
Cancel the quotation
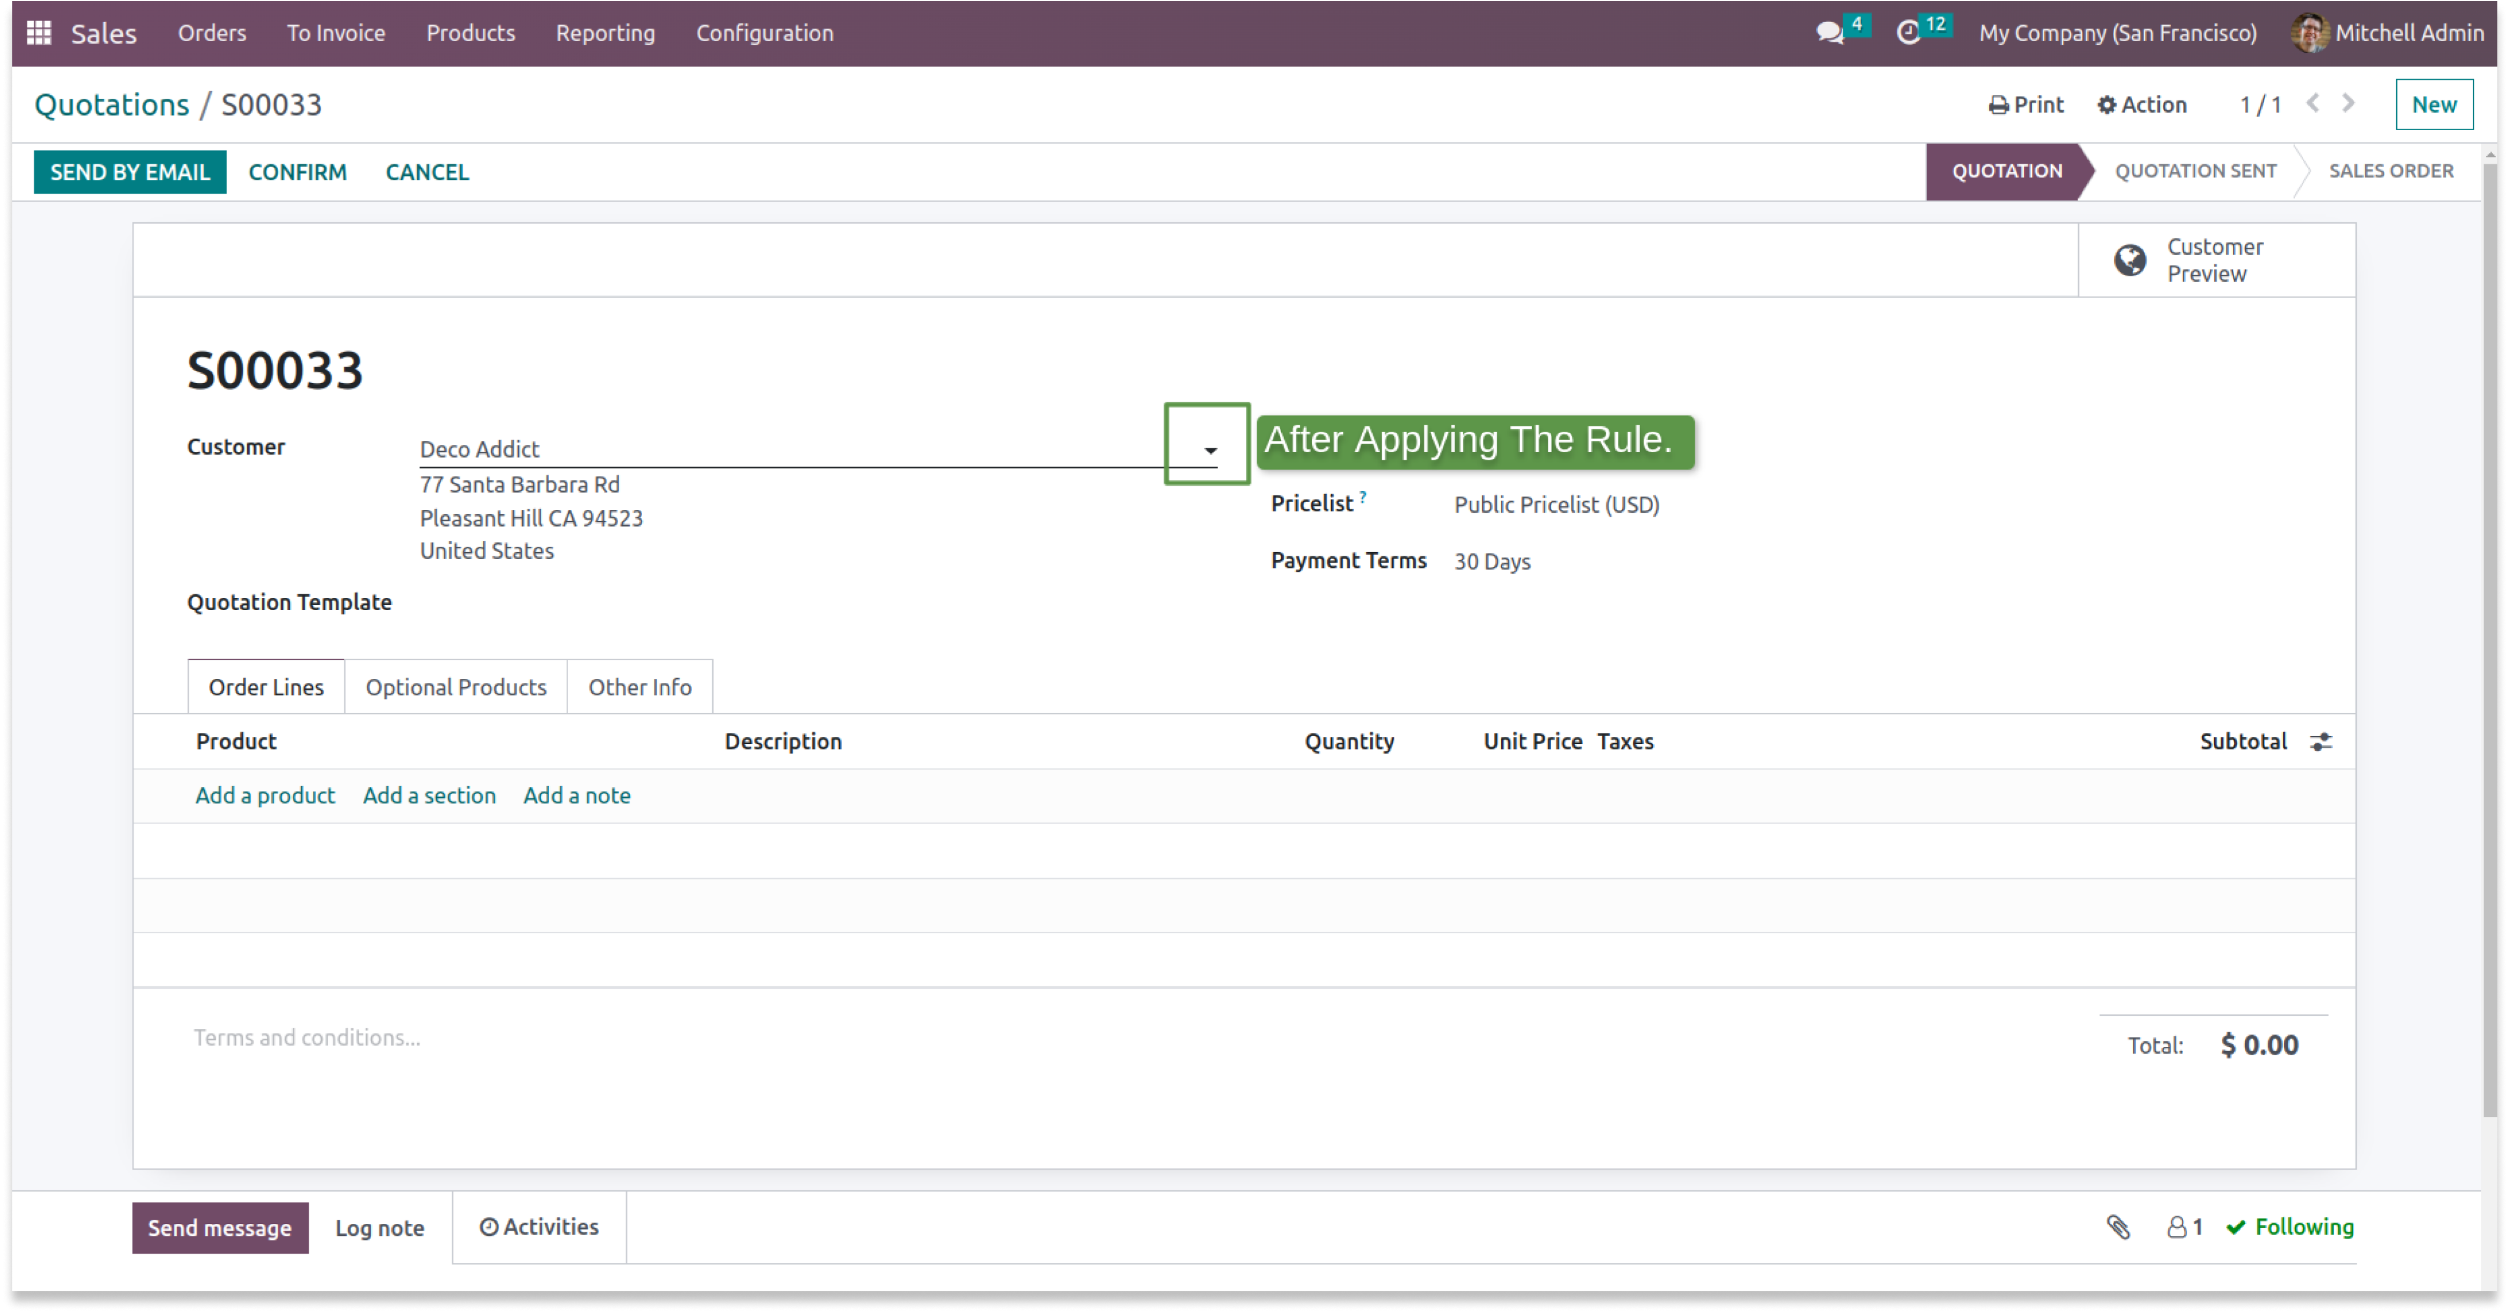tap(427, 172)
